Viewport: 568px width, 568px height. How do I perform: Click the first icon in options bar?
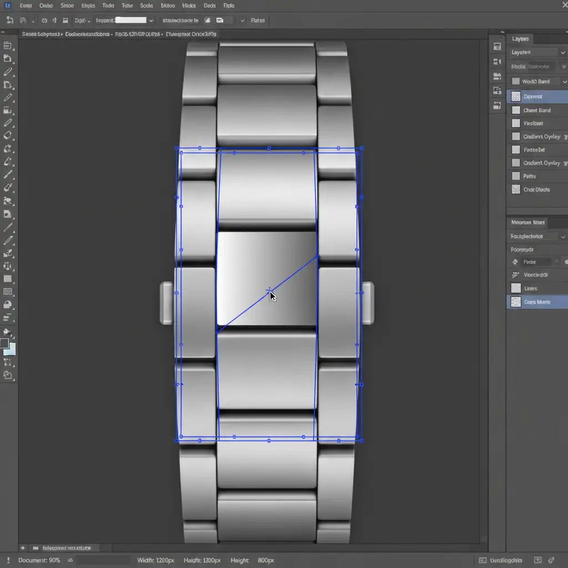(x=10, y=21)
